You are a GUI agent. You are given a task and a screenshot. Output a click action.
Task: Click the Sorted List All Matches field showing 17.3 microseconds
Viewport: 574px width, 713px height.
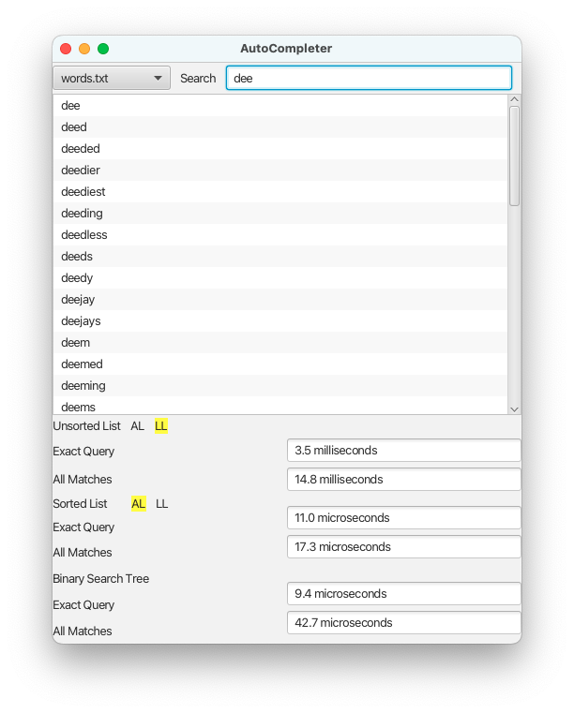[403, 547]
